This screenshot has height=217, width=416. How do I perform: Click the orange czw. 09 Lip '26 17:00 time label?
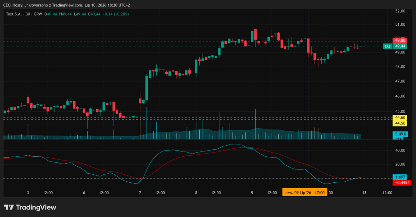point(305,192)
